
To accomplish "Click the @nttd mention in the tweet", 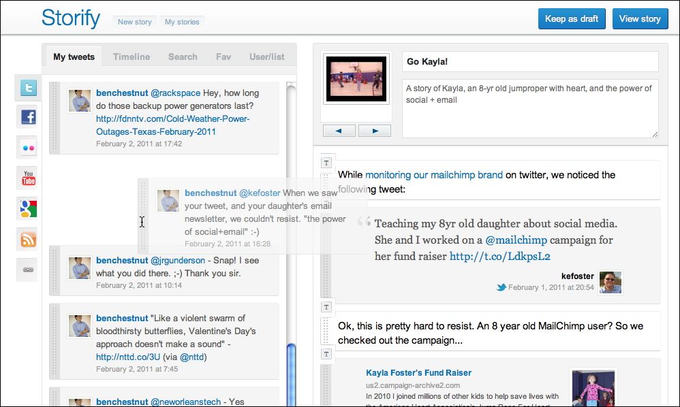I will pyautogui.click(x=192, y=357).
